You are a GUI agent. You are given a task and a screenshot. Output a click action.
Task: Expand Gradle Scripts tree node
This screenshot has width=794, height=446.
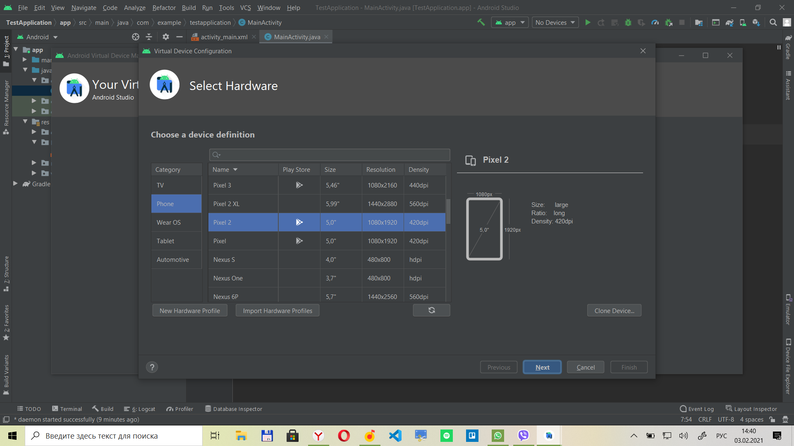pos(15,183)
